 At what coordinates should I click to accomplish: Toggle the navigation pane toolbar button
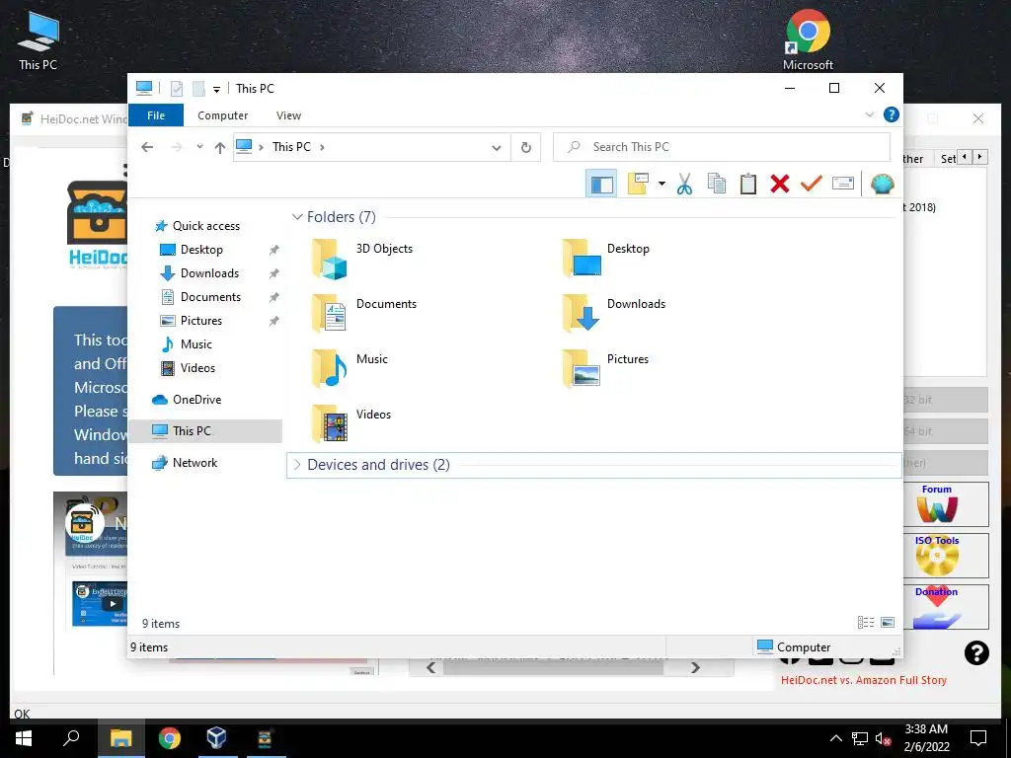coord(601,185)
